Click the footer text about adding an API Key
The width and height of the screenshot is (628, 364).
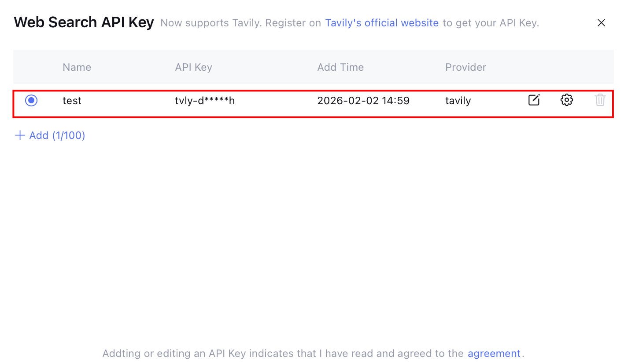tap(283, 353)
